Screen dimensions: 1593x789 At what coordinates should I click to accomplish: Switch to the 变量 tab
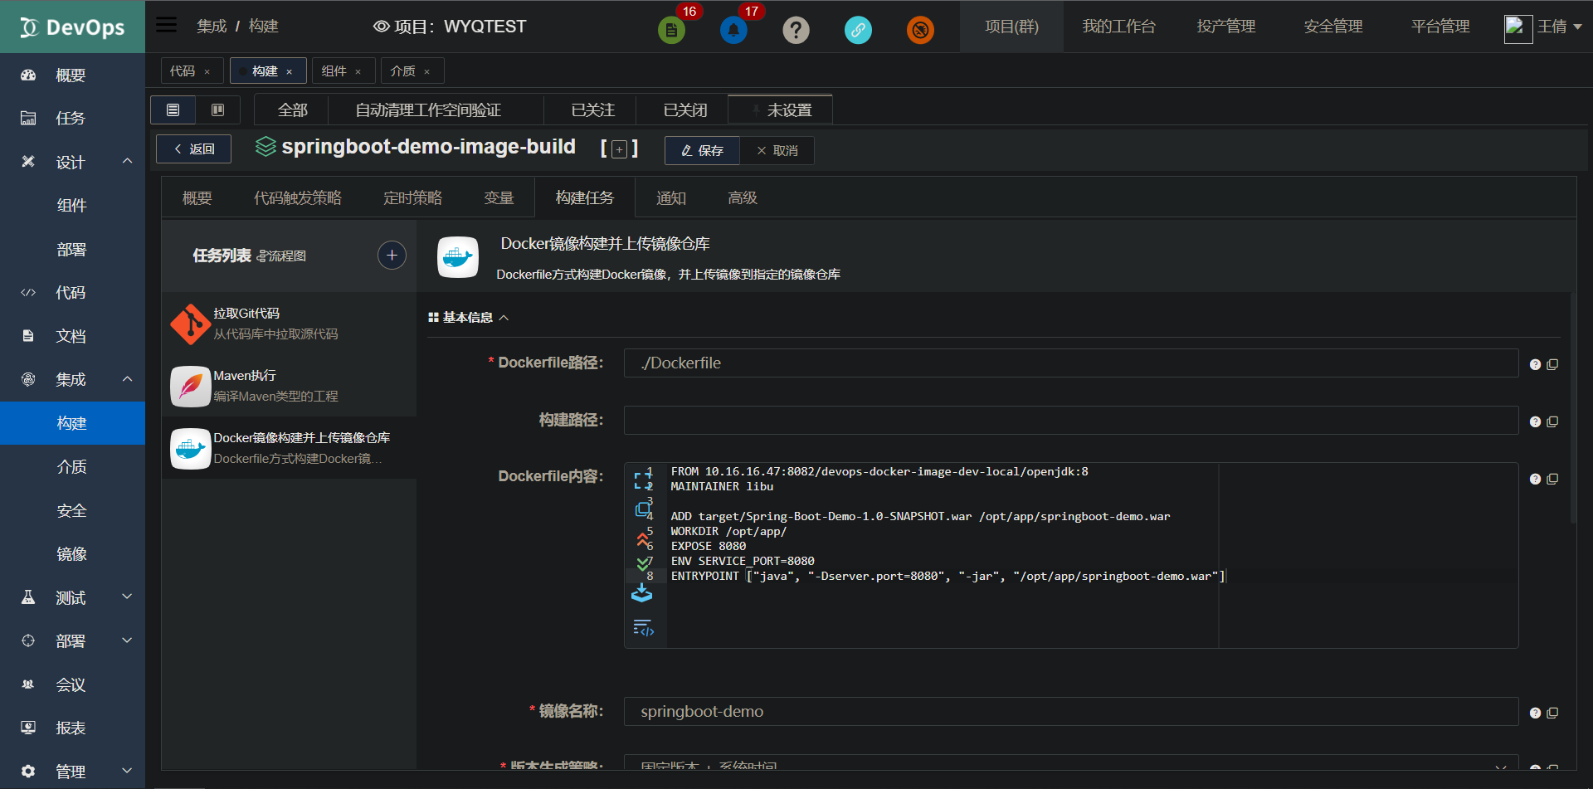click(499, 197)
